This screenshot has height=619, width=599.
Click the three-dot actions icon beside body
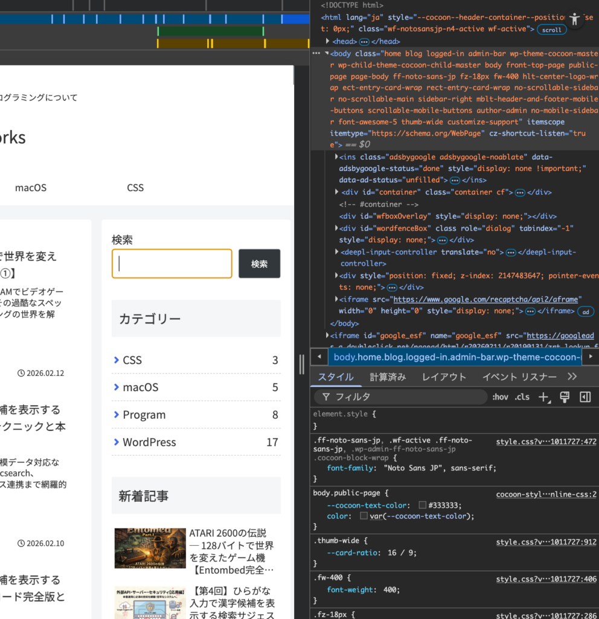[316, 54]
